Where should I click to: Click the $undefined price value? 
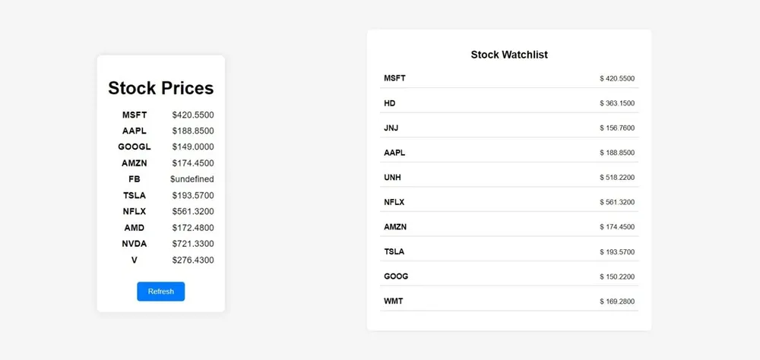click(x=192, y=179)
